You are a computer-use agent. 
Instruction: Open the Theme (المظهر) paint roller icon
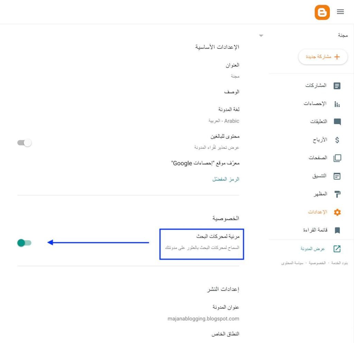(337, 194)
